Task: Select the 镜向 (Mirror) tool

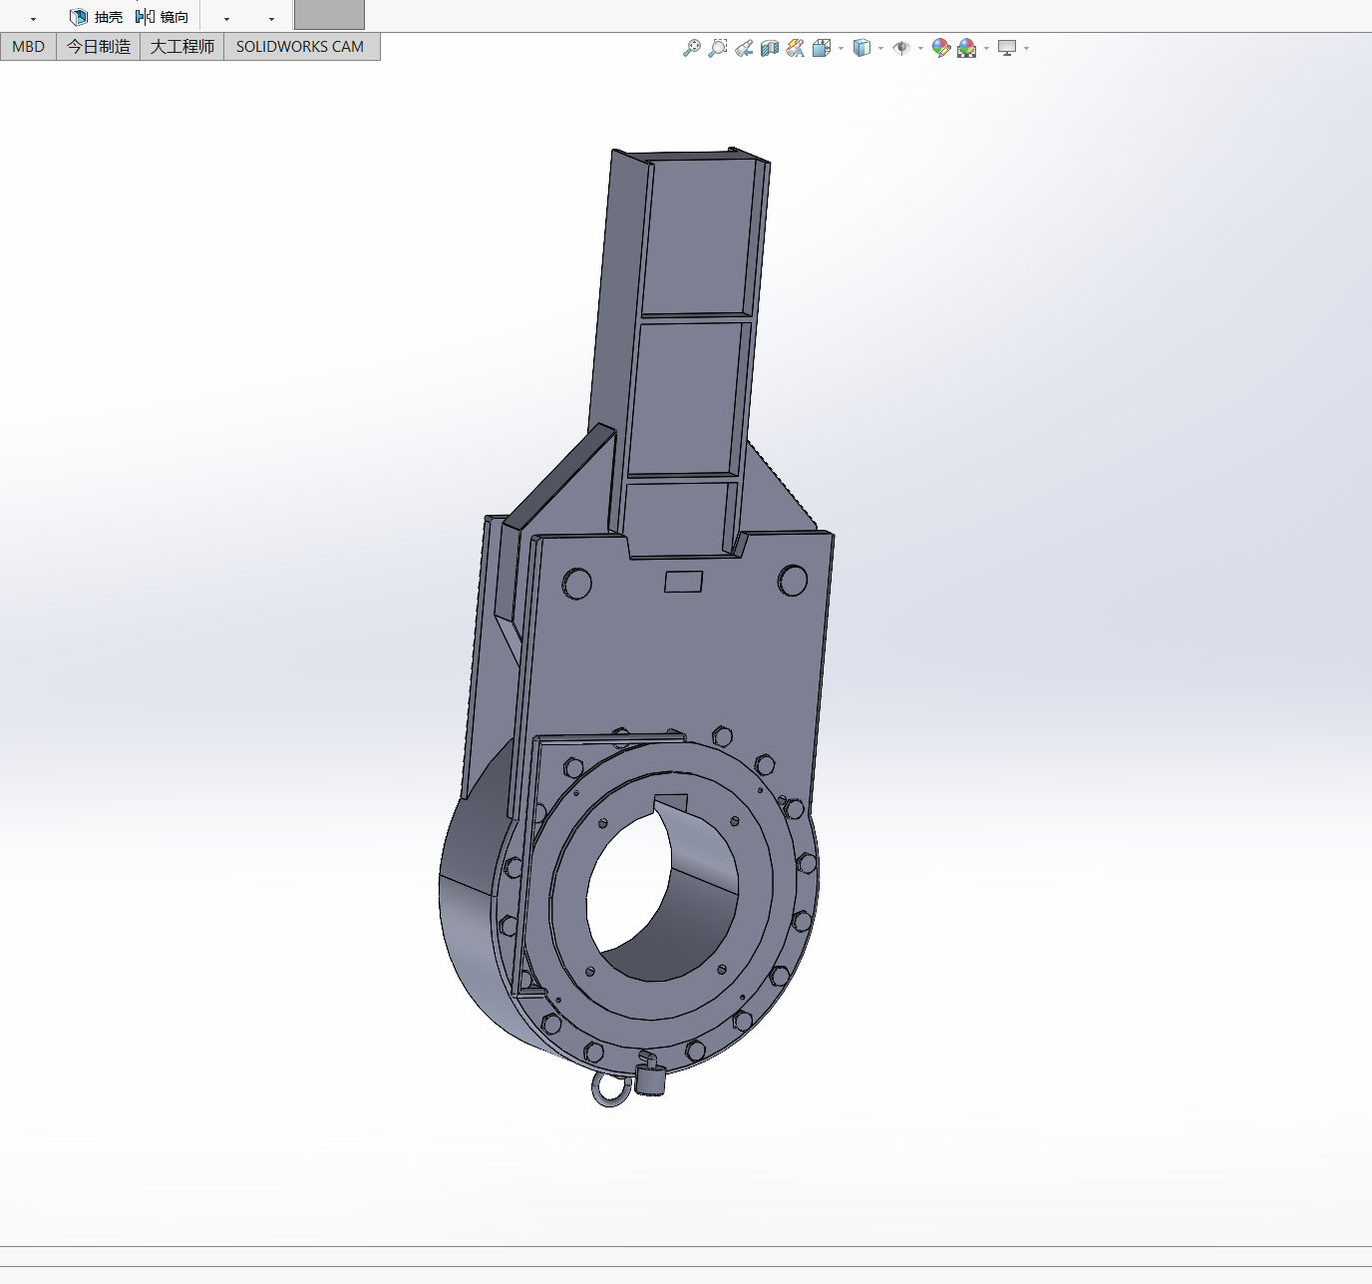Action: 162,17
